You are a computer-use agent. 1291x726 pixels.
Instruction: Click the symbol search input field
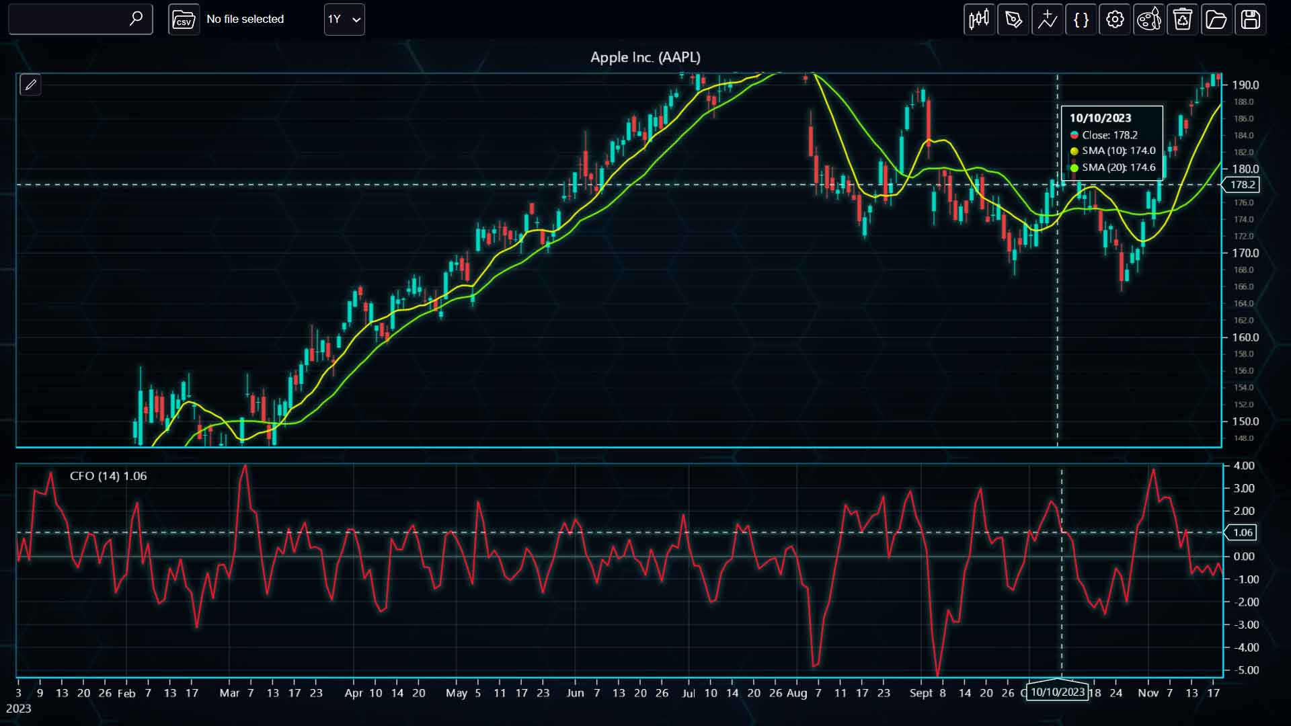tap(69, 19)
